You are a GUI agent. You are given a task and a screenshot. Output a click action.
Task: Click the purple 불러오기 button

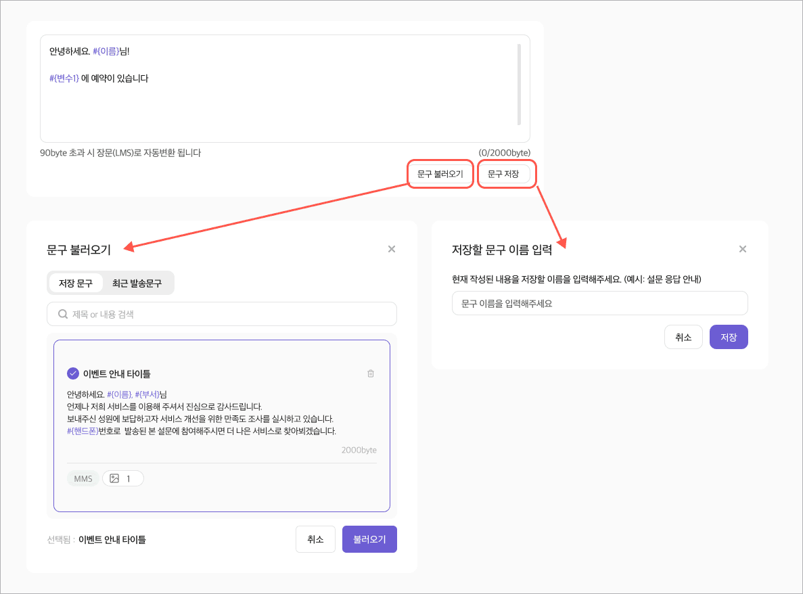click(370, 539)
